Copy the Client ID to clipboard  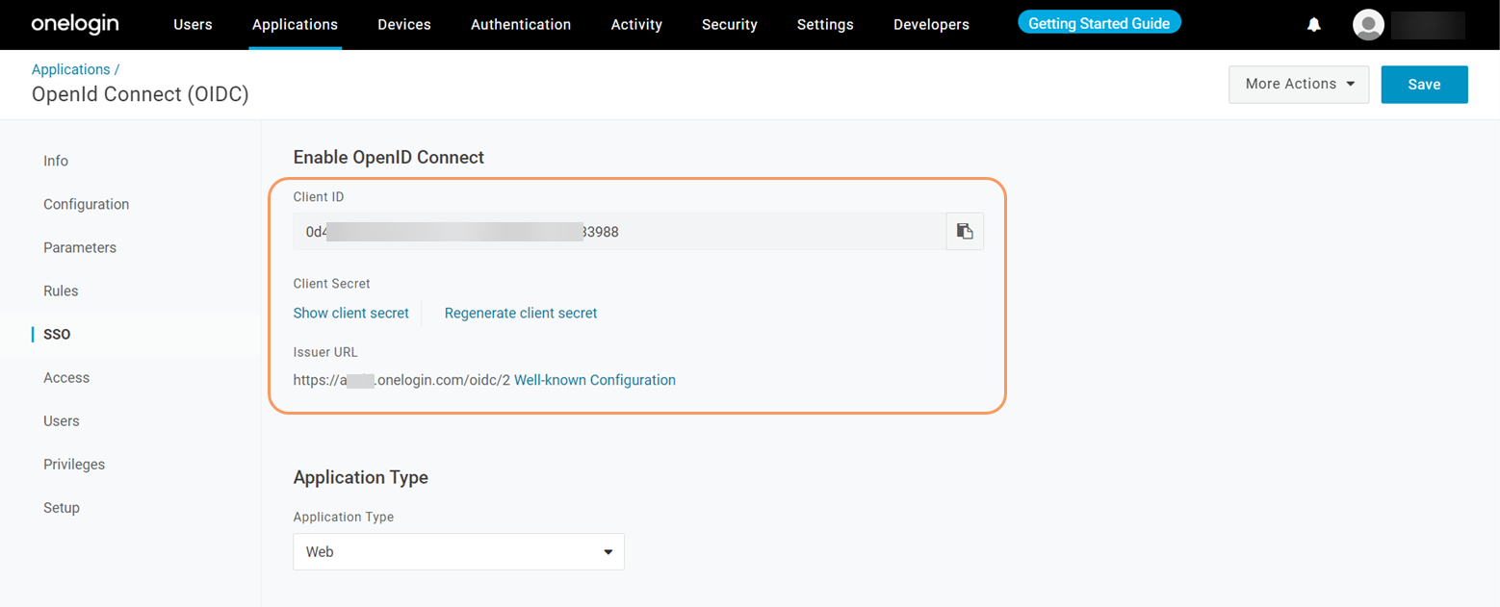[965, 231]
